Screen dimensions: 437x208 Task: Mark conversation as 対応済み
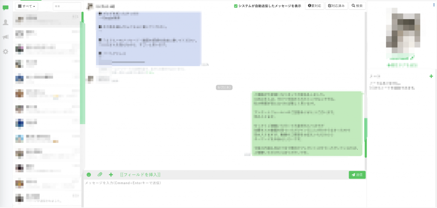pyautogui.click(x=336, y=6)
